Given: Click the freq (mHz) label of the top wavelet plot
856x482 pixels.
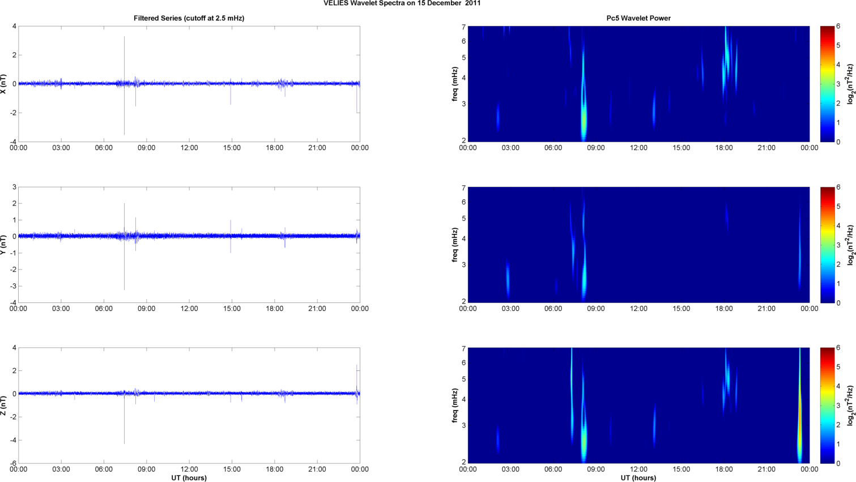Looking at the screenshot, I should (455, 84).
